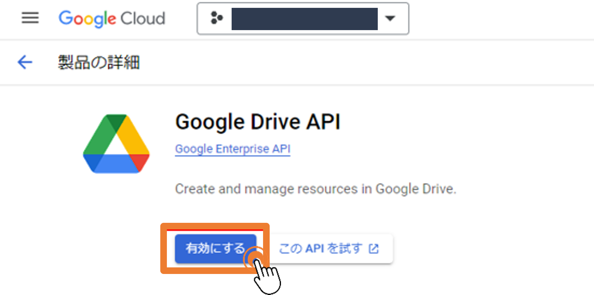Go back using the blue arrow
The height and width of the screenshot is (295, 594).
coord(25,62)
